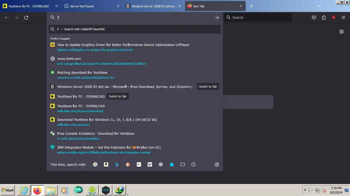Viewport: 350px width, 196px height.
Task: Search with eBay engine icon
Action: pyautogui.click(x=139, y=164)
